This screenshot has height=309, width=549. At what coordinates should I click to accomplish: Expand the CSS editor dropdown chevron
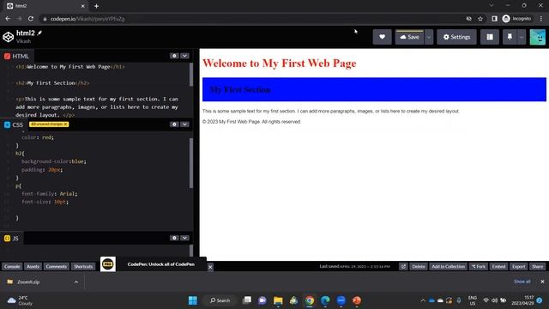click(184, 124)
